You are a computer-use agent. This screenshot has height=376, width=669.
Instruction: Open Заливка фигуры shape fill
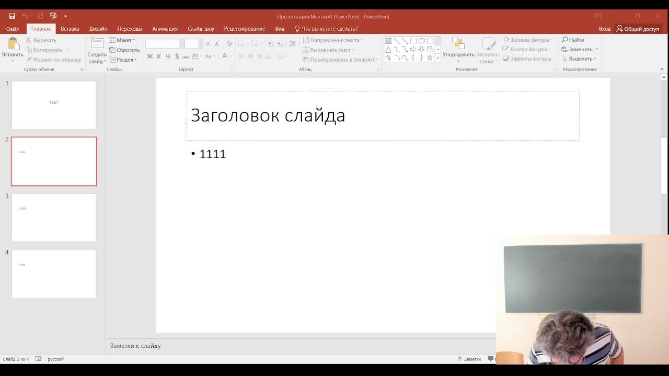pos(528,40)
